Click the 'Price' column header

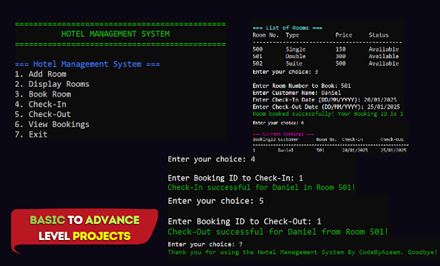[344, 35]
